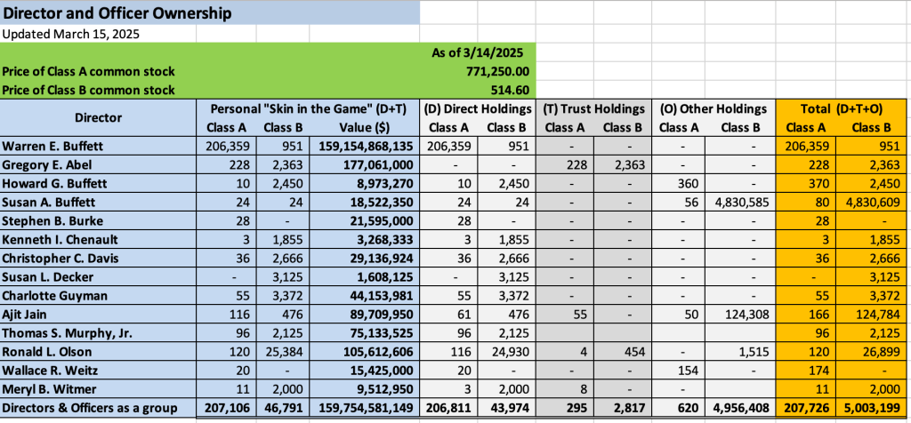Select the "Stephen B. Burke" name cell
This screenshot has width=911, height=423.
click(98, 220)
